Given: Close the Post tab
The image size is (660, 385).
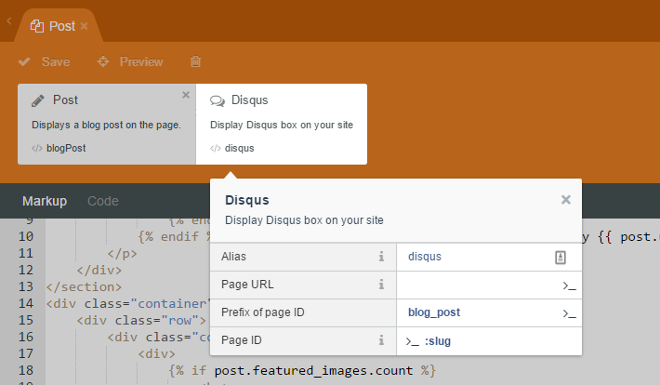Looking at the screenshot, I should [x=85, y=26].
